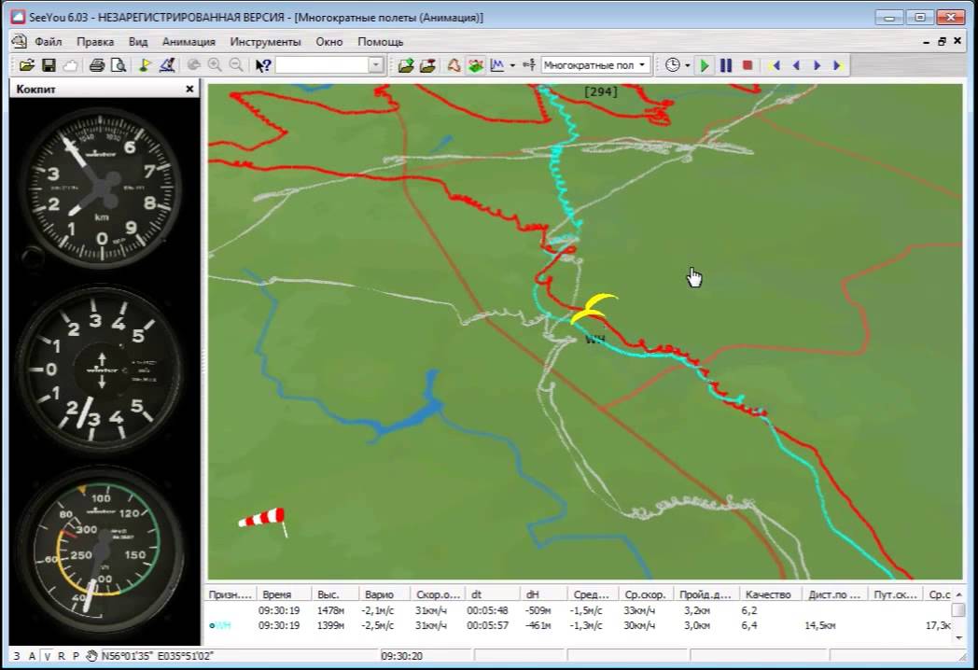Click the altimeter gauge in cockpit
Screen dimensions: 978x670
coord(102,188)
